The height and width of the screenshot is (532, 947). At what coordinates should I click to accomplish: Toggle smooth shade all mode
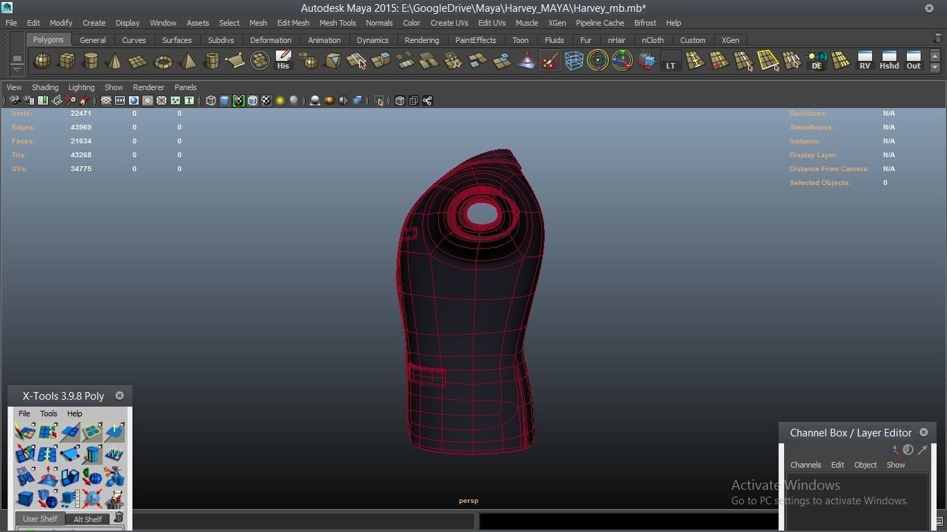pos(225,100)
